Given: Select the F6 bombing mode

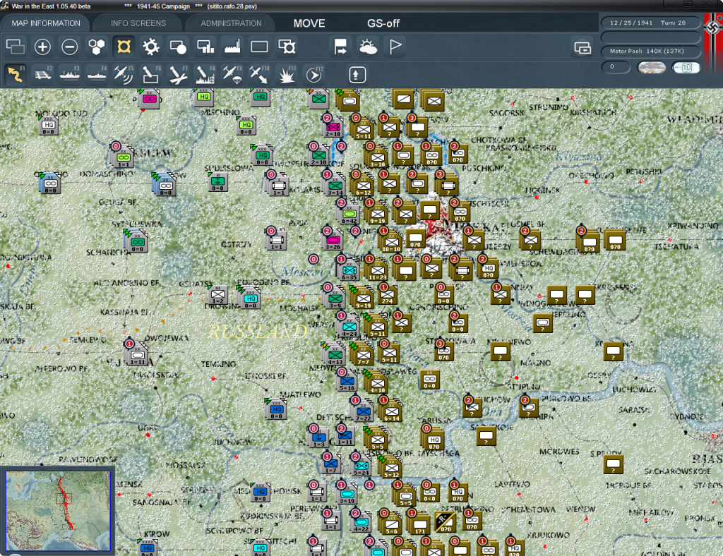Looking at the screenshot, I should pyautogui.click(x=151, y=74).
